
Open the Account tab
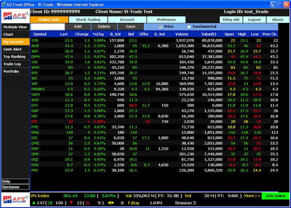coord(127,20)
